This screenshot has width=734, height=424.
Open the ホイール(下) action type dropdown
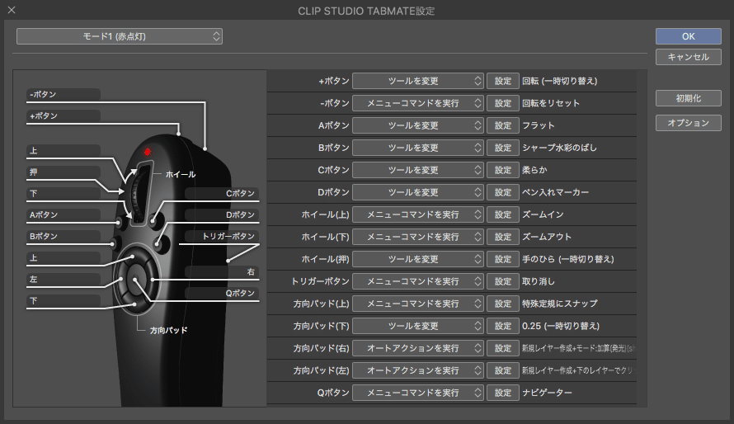[x=417, y=237]
